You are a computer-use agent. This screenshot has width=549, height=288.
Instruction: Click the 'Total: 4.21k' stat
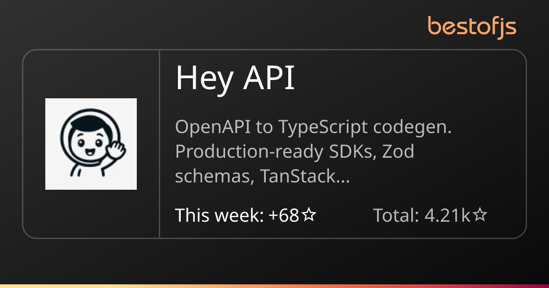point(430,215)
